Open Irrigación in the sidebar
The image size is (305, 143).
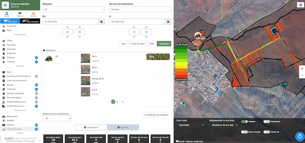(x=11, y=53)
